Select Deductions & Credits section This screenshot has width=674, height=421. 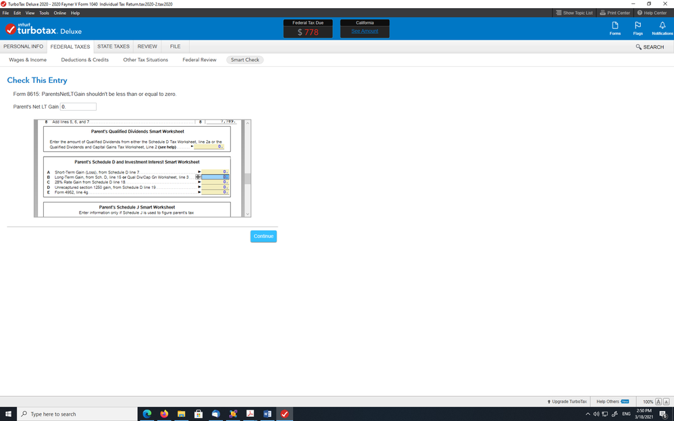click(85, 60)
